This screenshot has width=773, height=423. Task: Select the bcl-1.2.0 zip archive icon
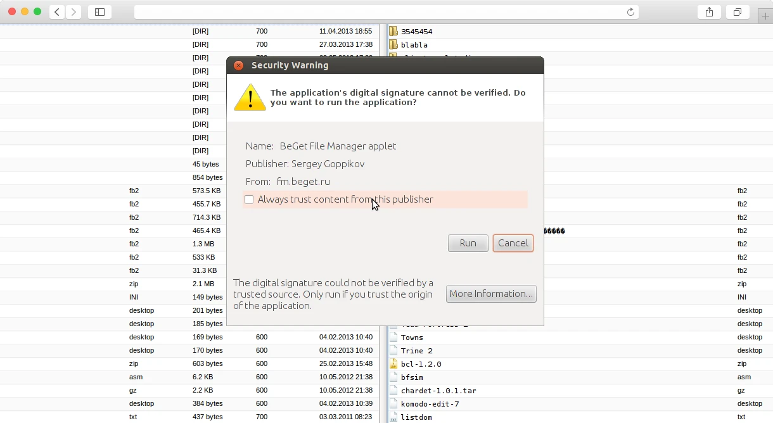(x=394, y=363)
